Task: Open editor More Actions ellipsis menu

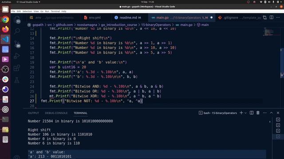Action: point(278,18)
